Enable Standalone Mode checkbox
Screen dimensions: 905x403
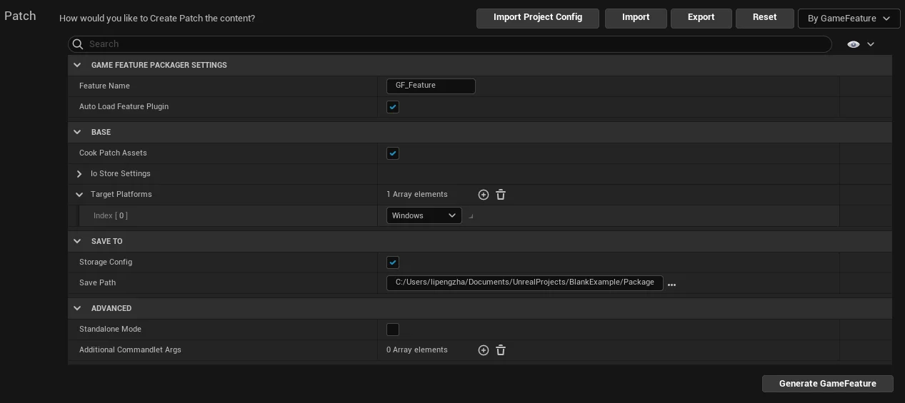tap(393, 330)
